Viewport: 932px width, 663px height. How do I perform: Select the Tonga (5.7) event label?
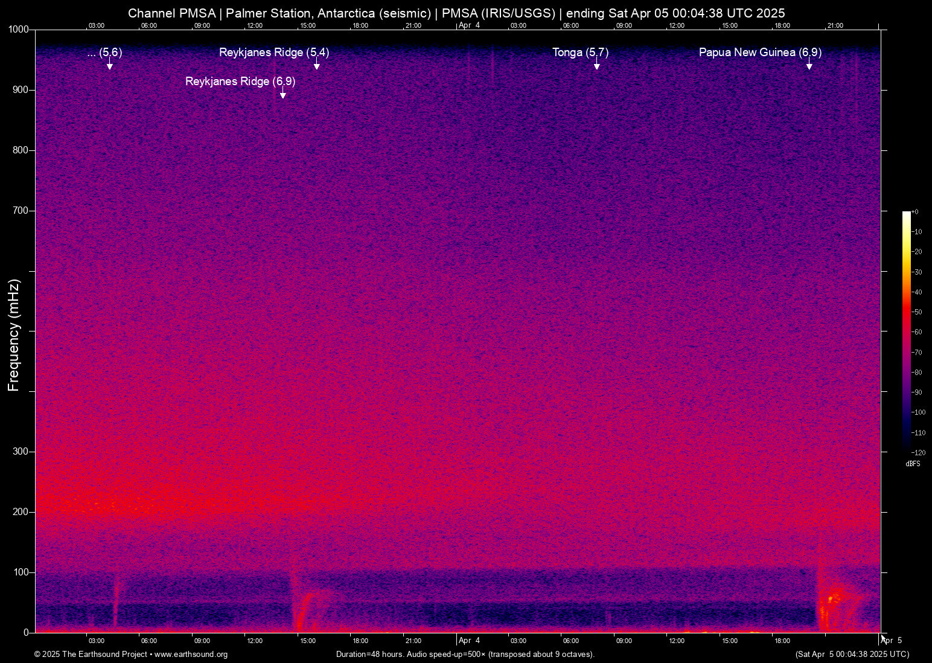[579, 53]
